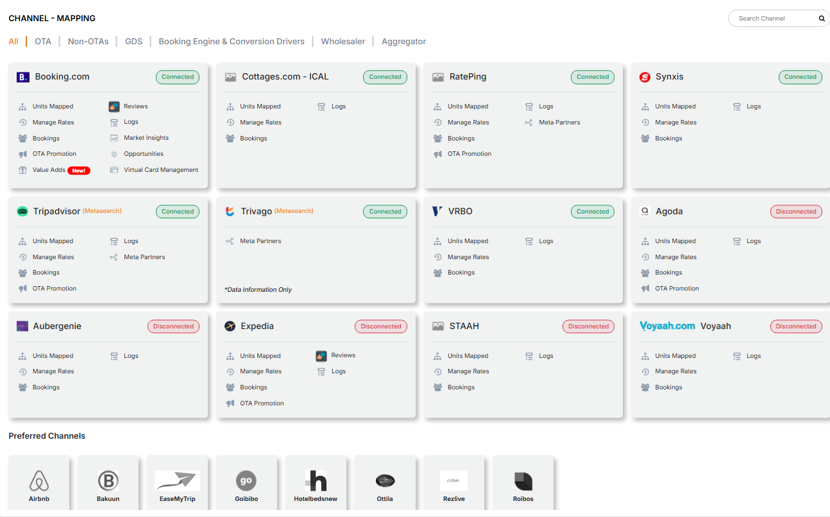Click Booking.com Market Insights icon
Viewport: 830px width, 517px height.
114,138
